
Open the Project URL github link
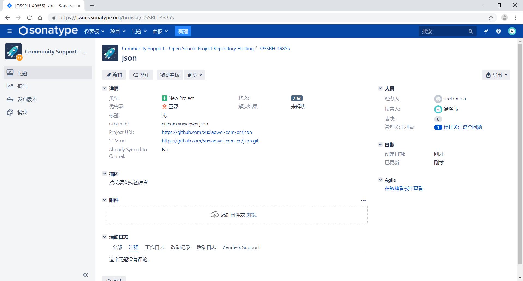(x=207, y=132)
